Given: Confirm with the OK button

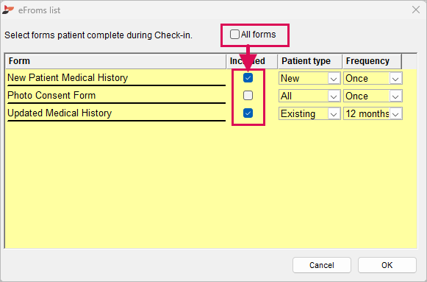Looking at the screenshot, I should pos(387,265).
